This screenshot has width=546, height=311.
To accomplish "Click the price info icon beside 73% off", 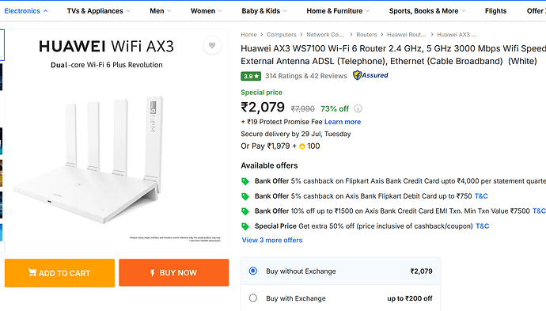I will tap(358, 108).
